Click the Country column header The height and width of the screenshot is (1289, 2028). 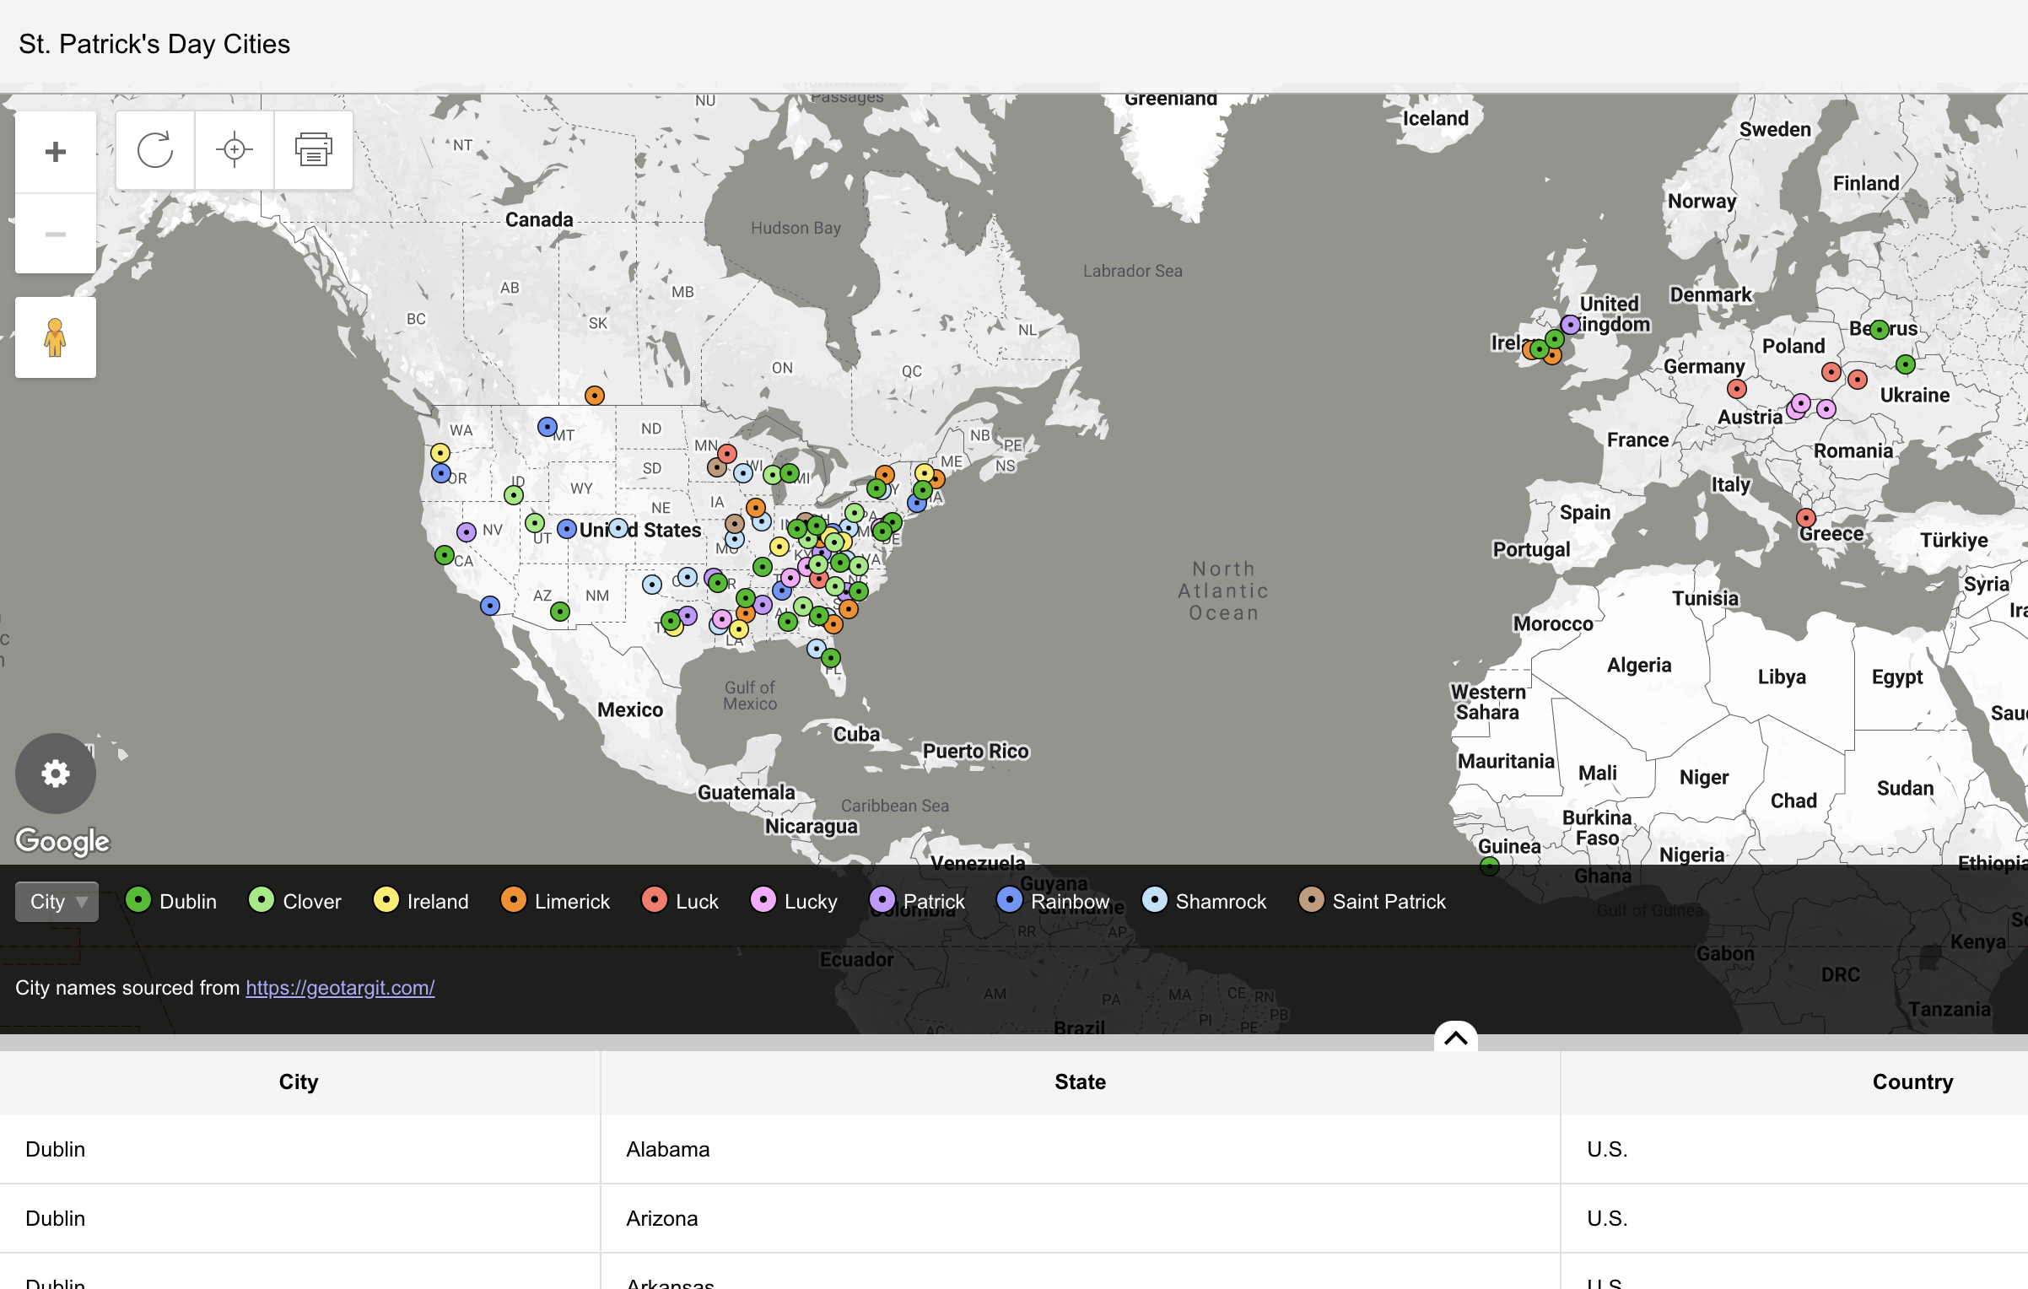click(1912, 1081)
